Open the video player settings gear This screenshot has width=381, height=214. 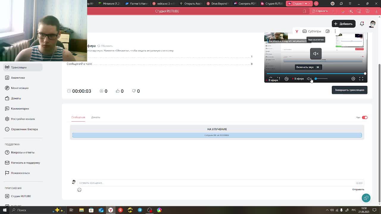[353, 79]
